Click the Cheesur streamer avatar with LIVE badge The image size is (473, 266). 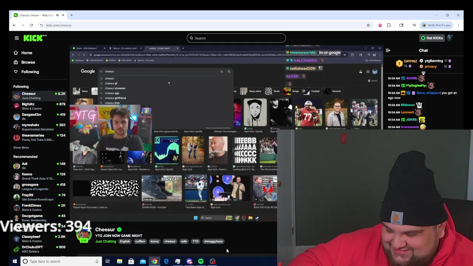(x=84, y=235)
